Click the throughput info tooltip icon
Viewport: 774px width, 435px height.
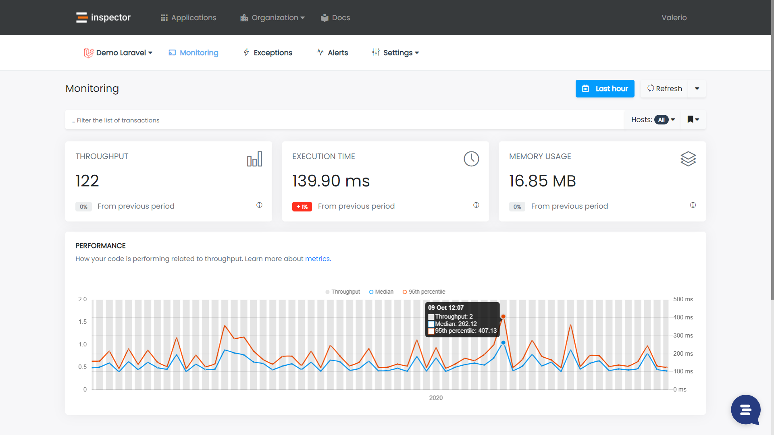click(x=259, y=205)
